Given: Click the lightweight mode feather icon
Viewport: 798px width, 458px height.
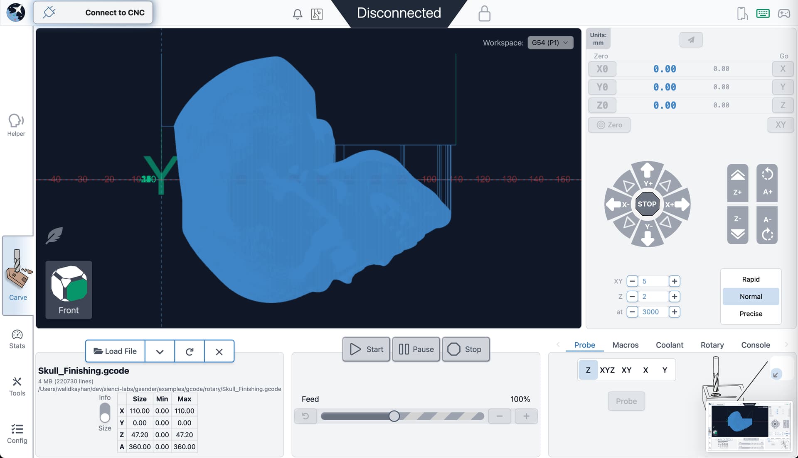Looking at the screenshot, I should (x=54, y=236).
